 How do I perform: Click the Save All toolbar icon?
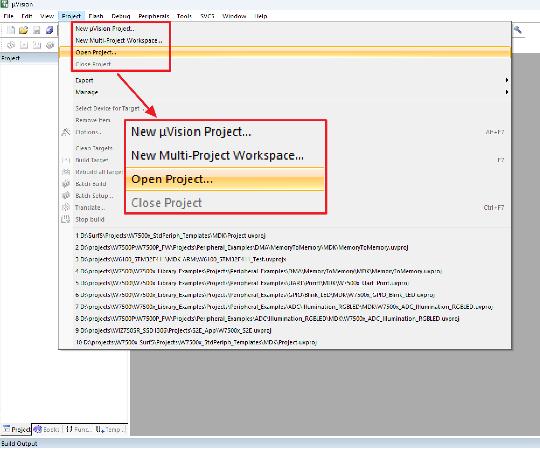pyautogui.click(x=50, y=30)
